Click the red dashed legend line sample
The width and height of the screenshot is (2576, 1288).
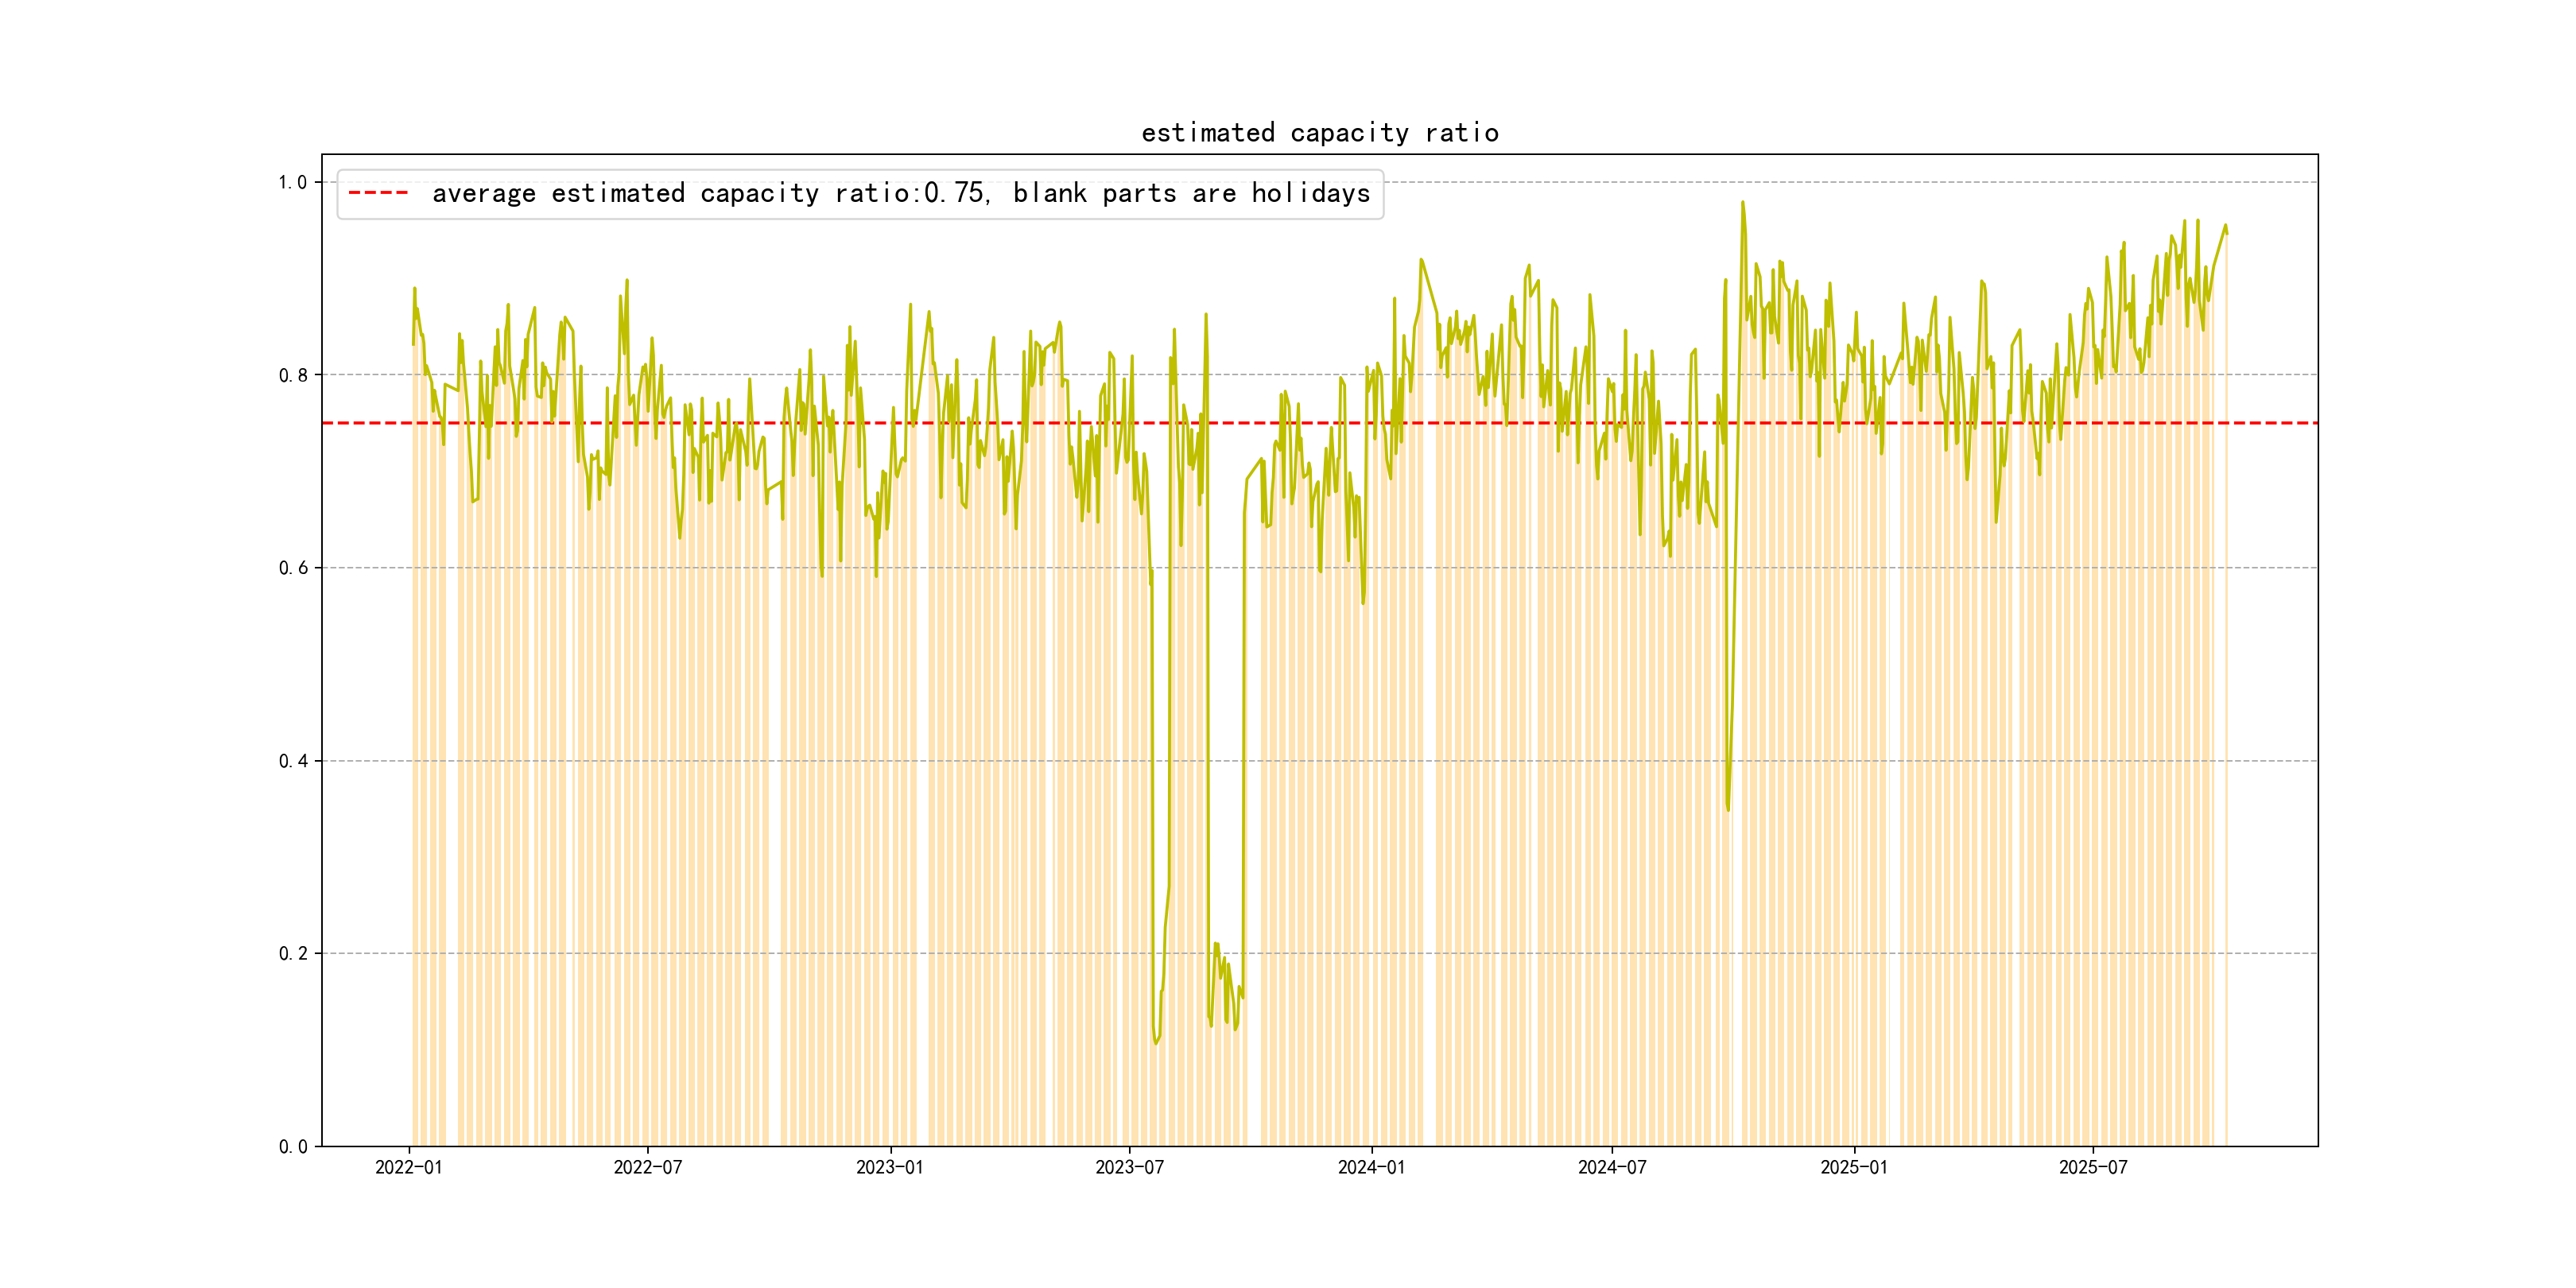point(378,193)
